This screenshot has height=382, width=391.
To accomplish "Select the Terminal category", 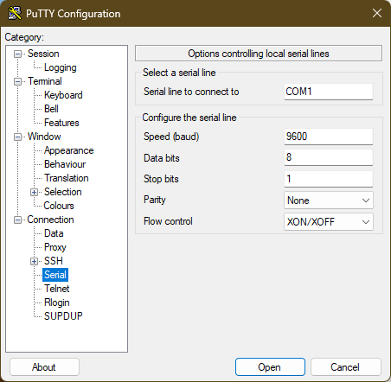I will click(45, 81).
